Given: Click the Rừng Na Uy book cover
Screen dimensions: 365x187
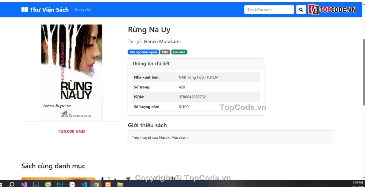Looking at the screenshot, I should [71, 72].
